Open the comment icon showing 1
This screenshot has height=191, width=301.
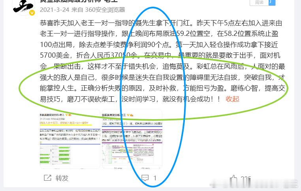tap(145, 178)
